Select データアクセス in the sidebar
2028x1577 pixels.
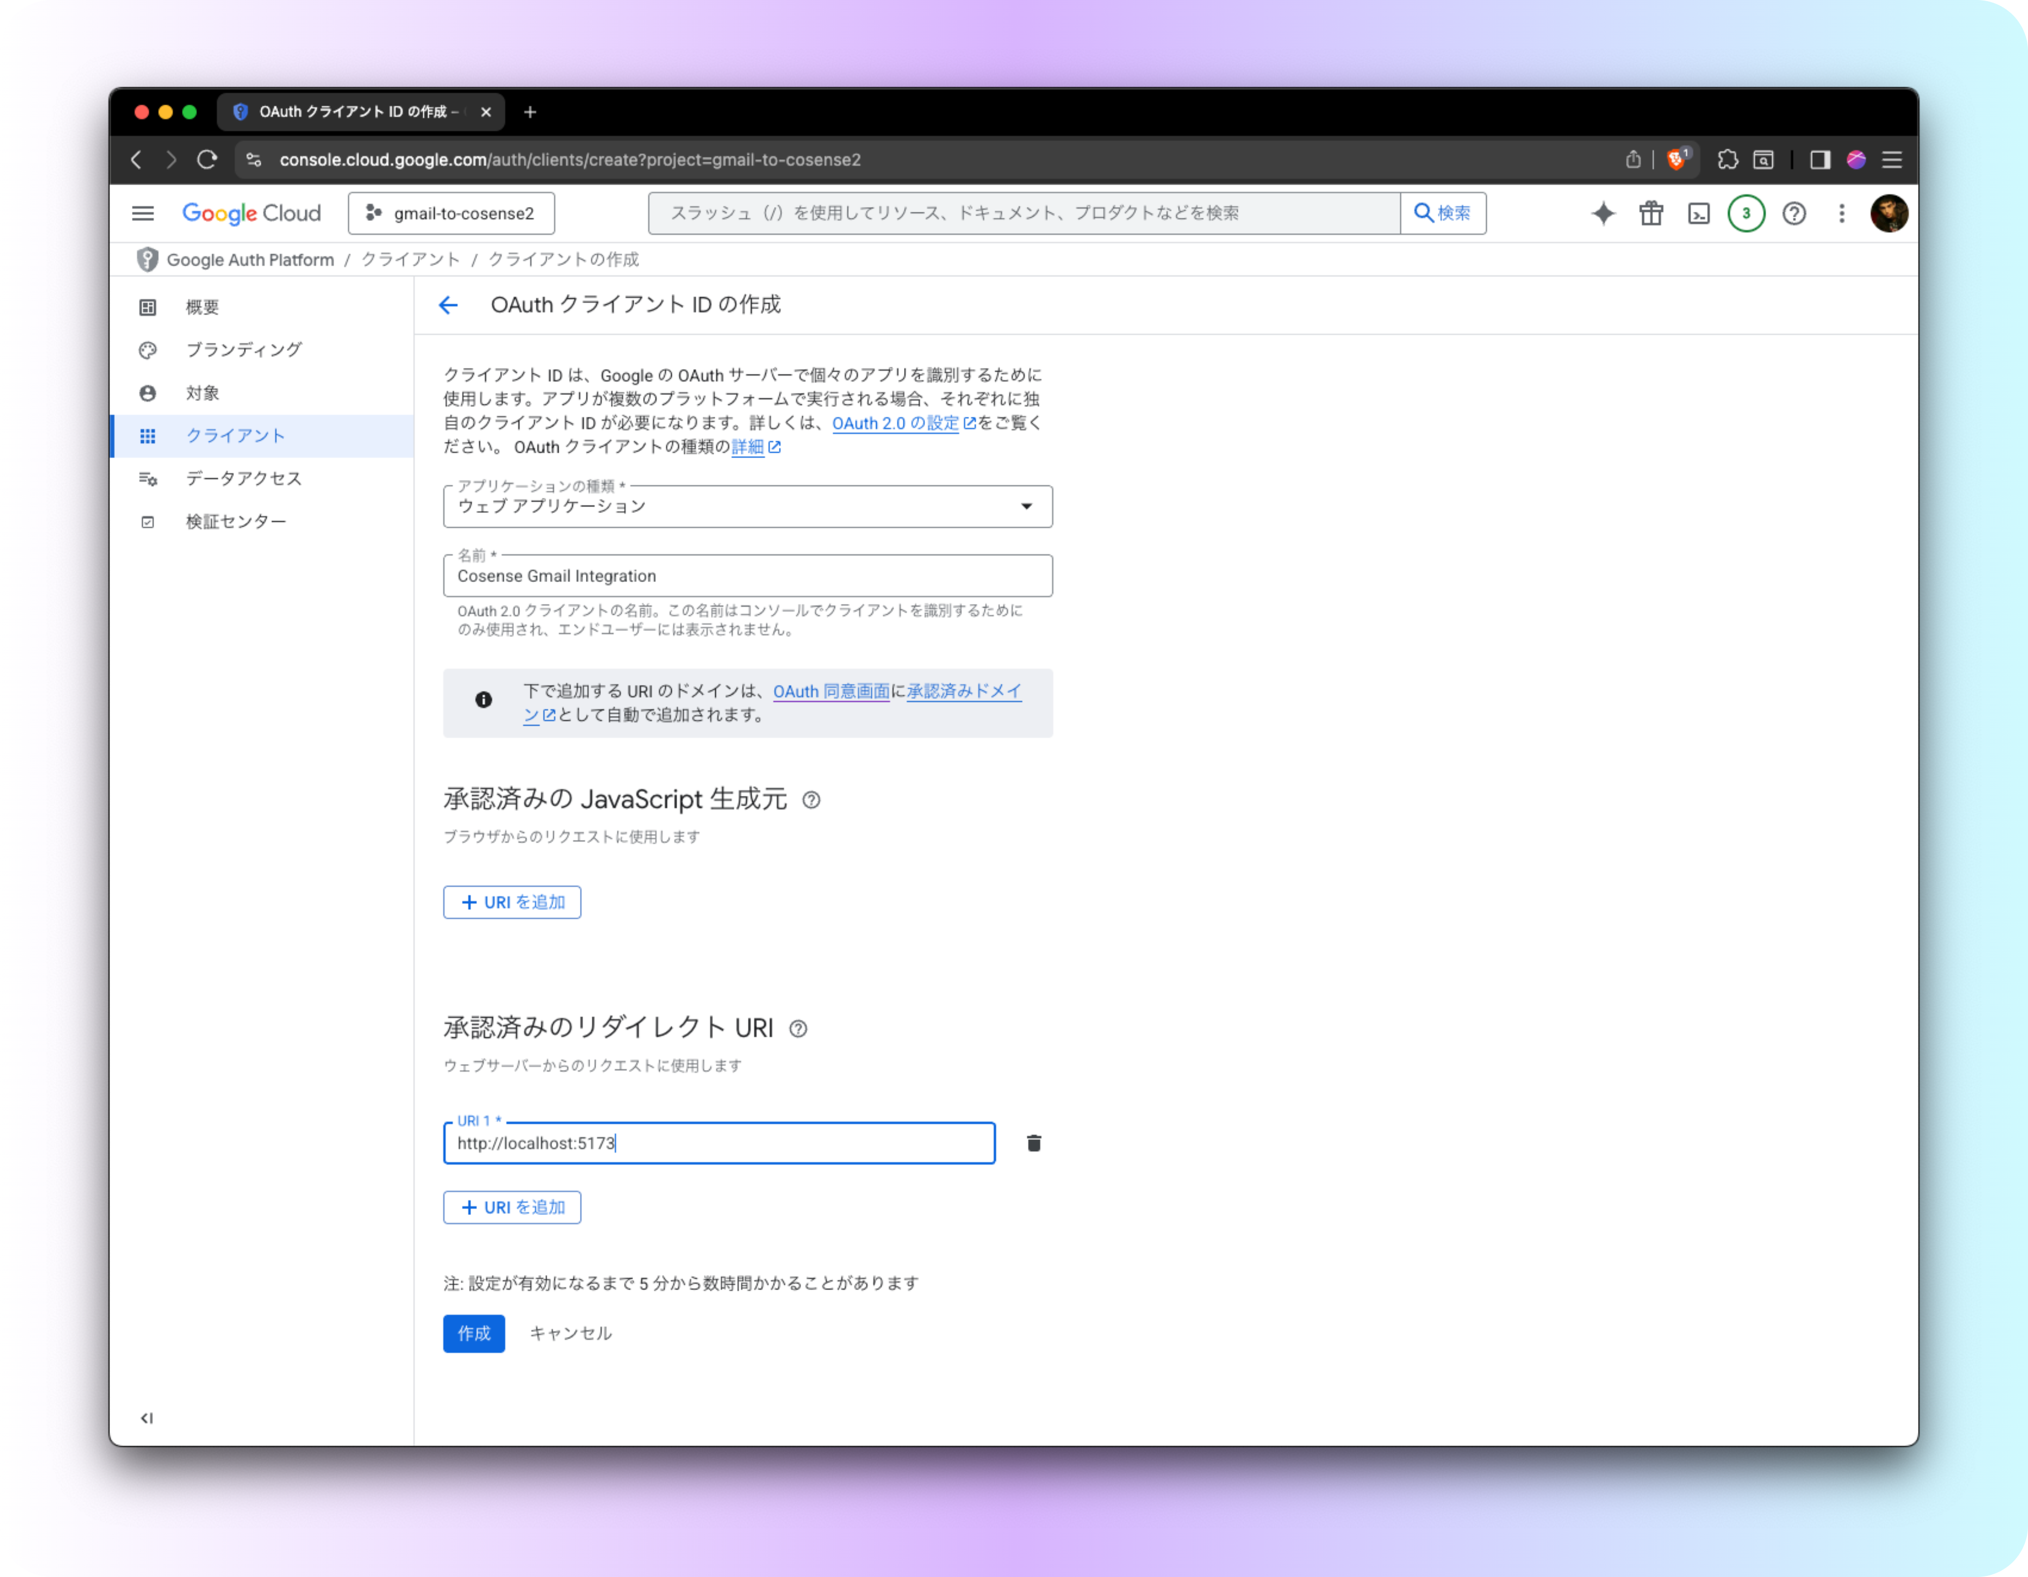coord(262,479)
